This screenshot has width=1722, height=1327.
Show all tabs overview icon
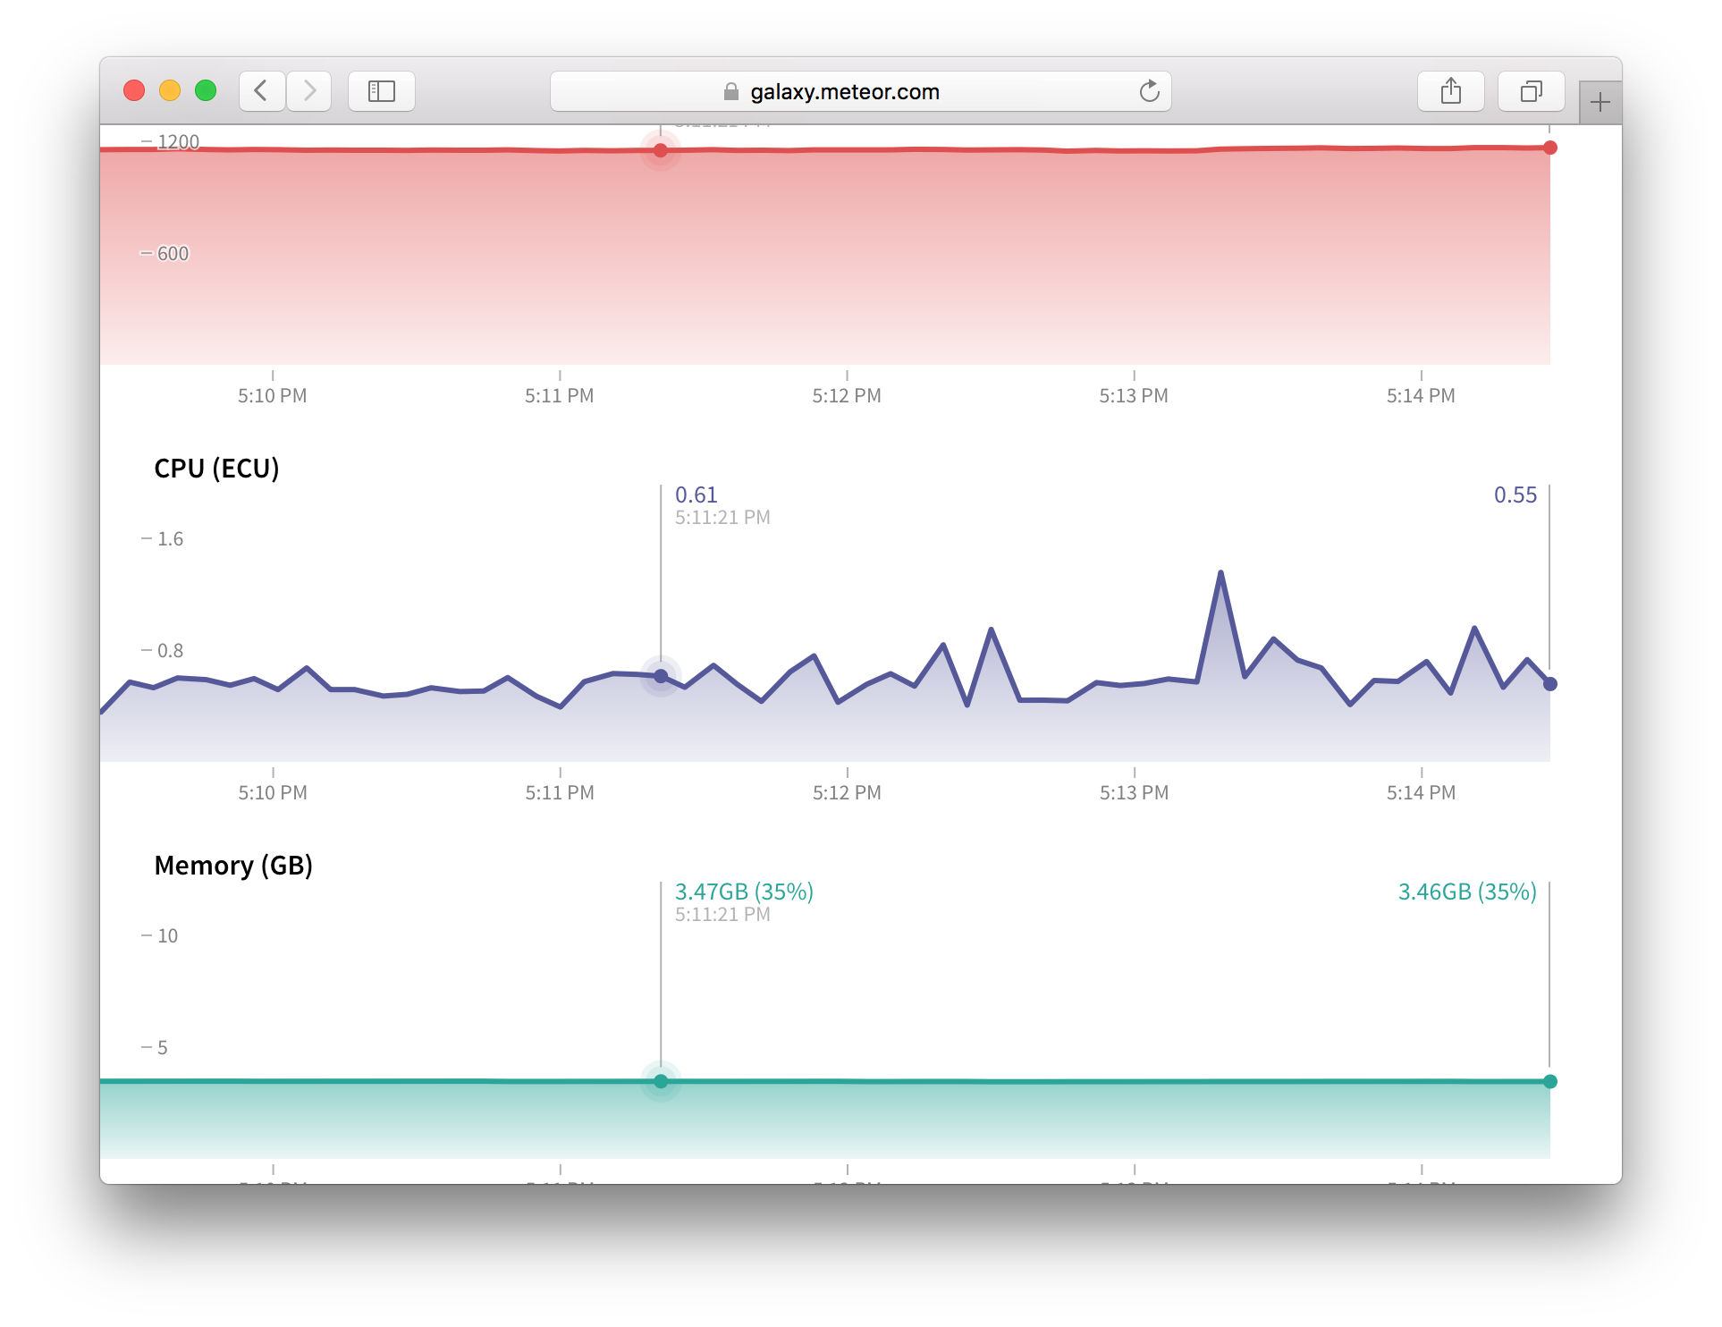coord(1531,91)
